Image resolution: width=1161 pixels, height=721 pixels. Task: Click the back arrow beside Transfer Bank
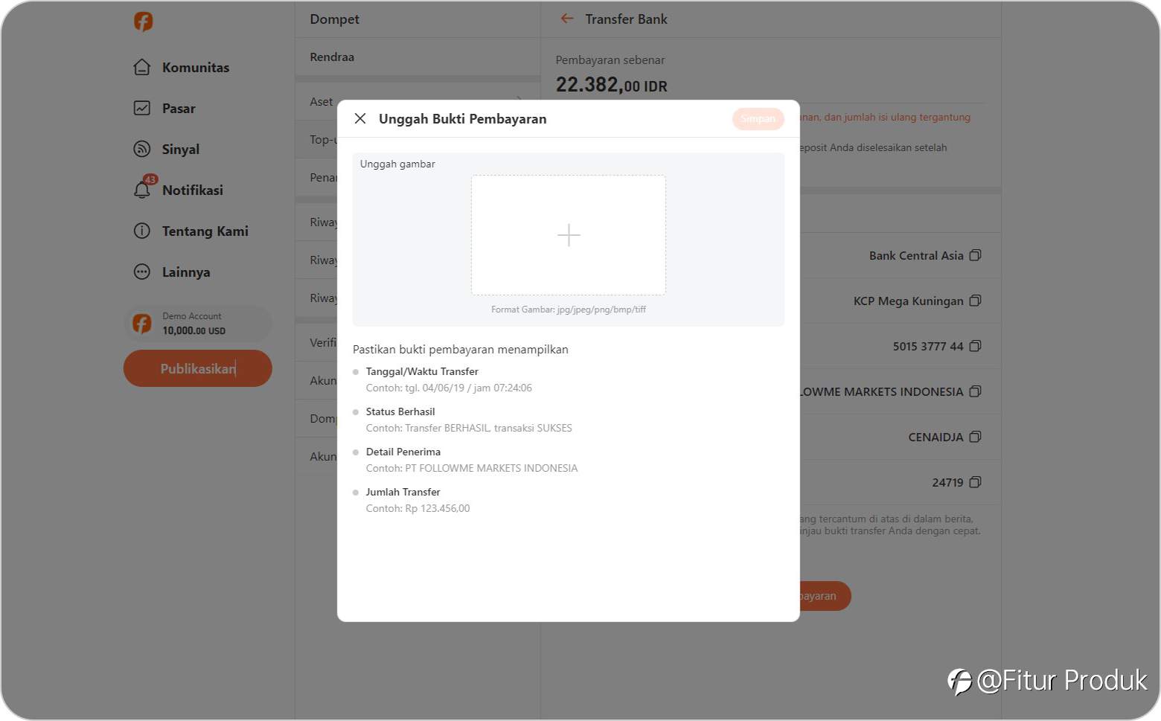point(567,19)
